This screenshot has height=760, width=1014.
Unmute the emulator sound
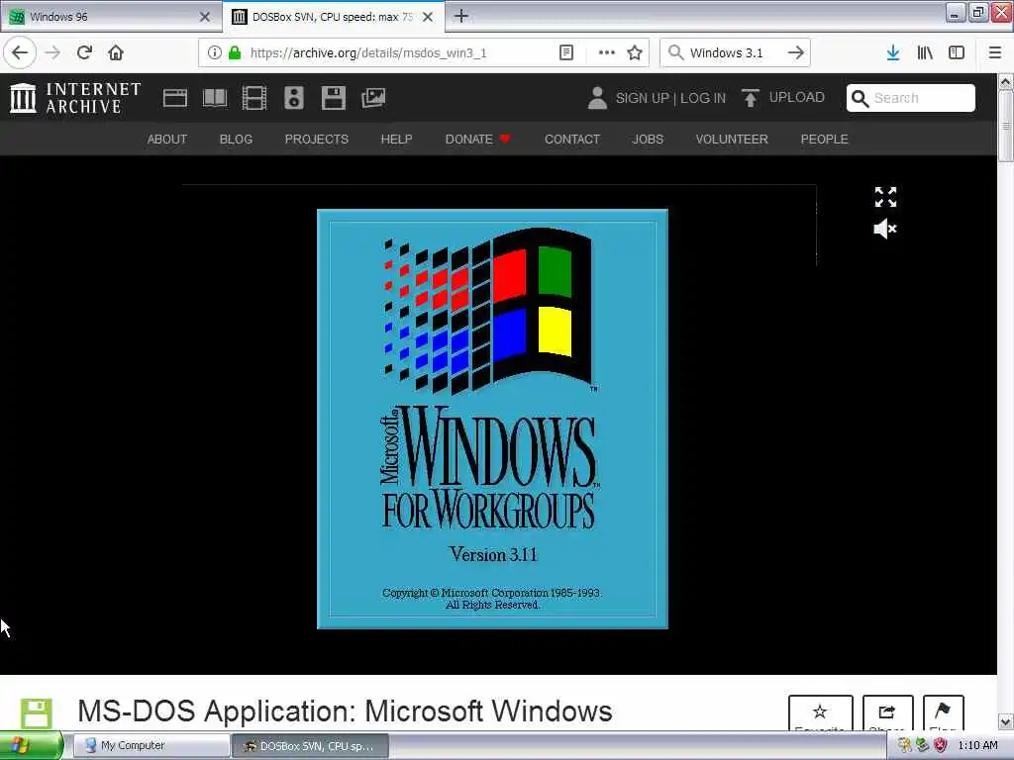[884, 229]
